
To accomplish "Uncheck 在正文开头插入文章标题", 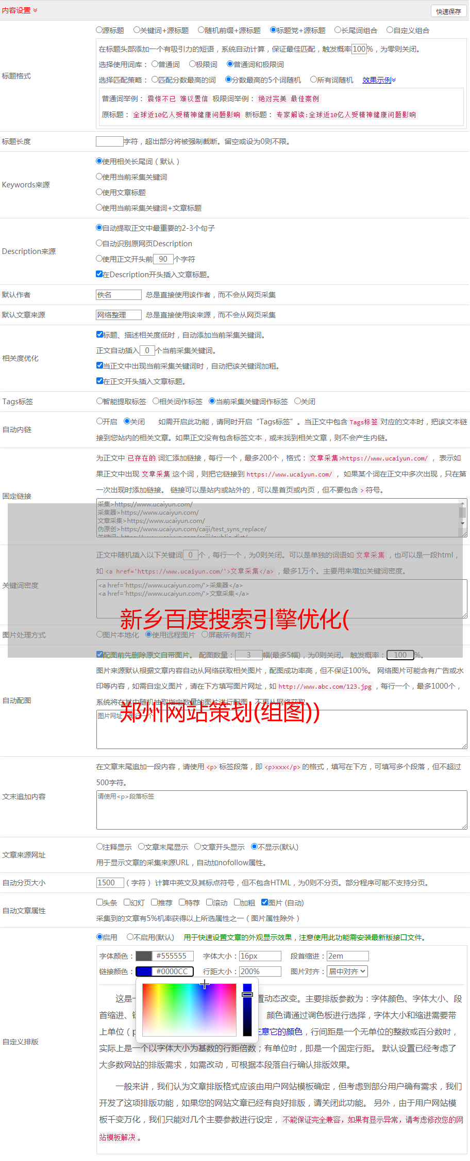I will click(99, 381).
